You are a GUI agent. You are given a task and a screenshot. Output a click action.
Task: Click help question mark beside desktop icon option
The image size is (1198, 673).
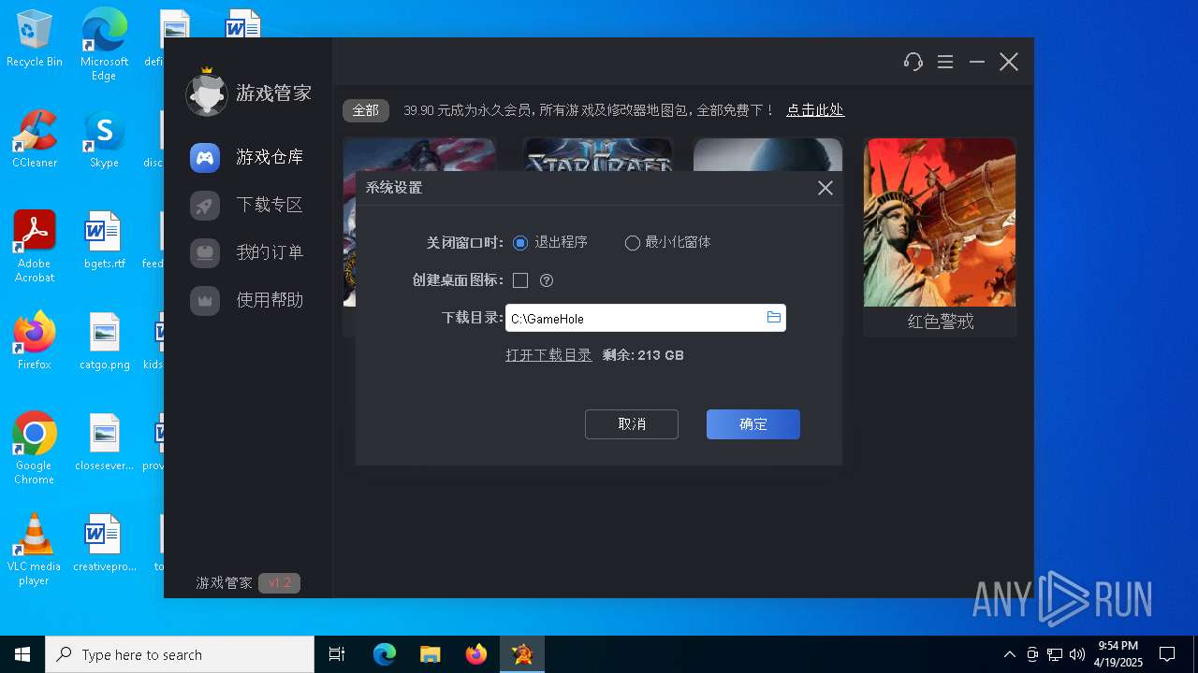pos(547,280)
